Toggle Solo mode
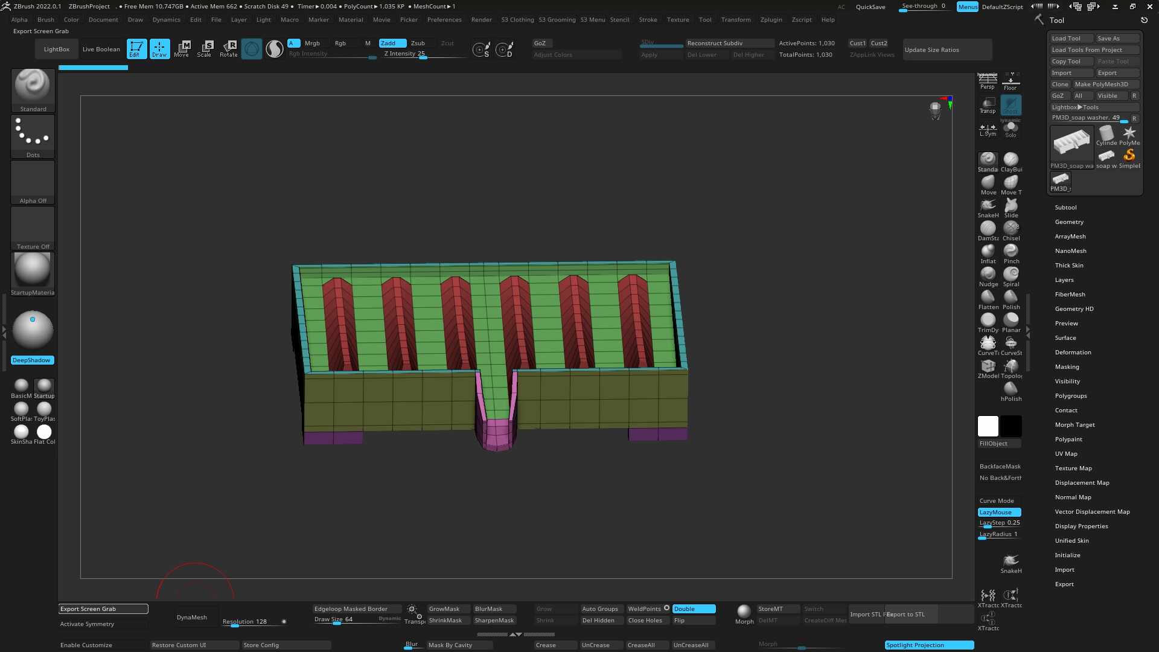The image size is (1159, 652). pos(1011,129)
